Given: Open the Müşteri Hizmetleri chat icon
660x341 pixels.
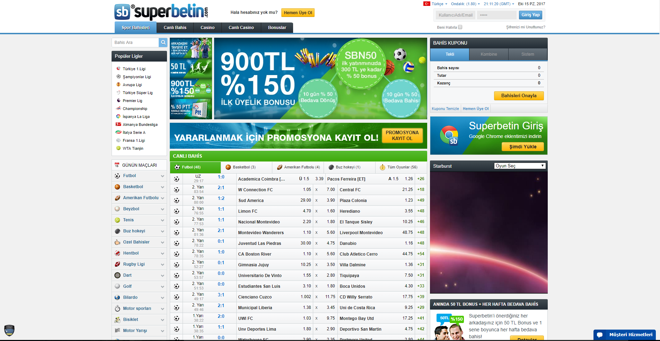Looking at the screenshot, I should [600, 335].
